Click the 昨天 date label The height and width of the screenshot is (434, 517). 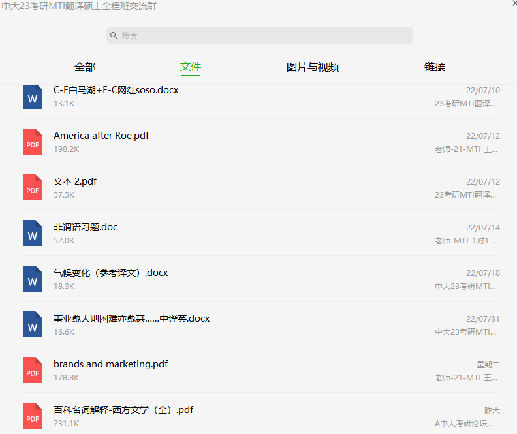tap(492, 411)
